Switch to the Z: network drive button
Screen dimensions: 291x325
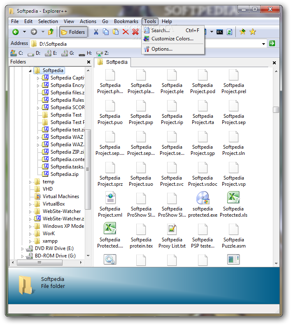pyautogui.click(x=102, y=53)
